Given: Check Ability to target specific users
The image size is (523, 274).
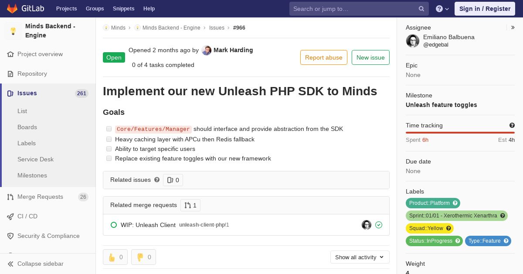Looking at the screenshot, I should pyautogui.click(x=109, y=149).
